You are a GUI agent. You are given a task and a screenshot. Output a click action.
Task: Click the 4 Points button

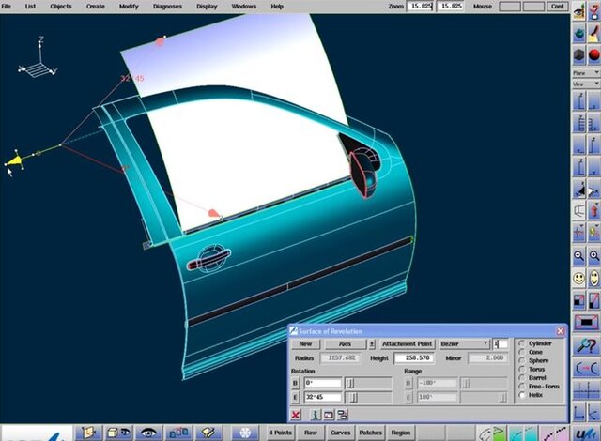280,433
